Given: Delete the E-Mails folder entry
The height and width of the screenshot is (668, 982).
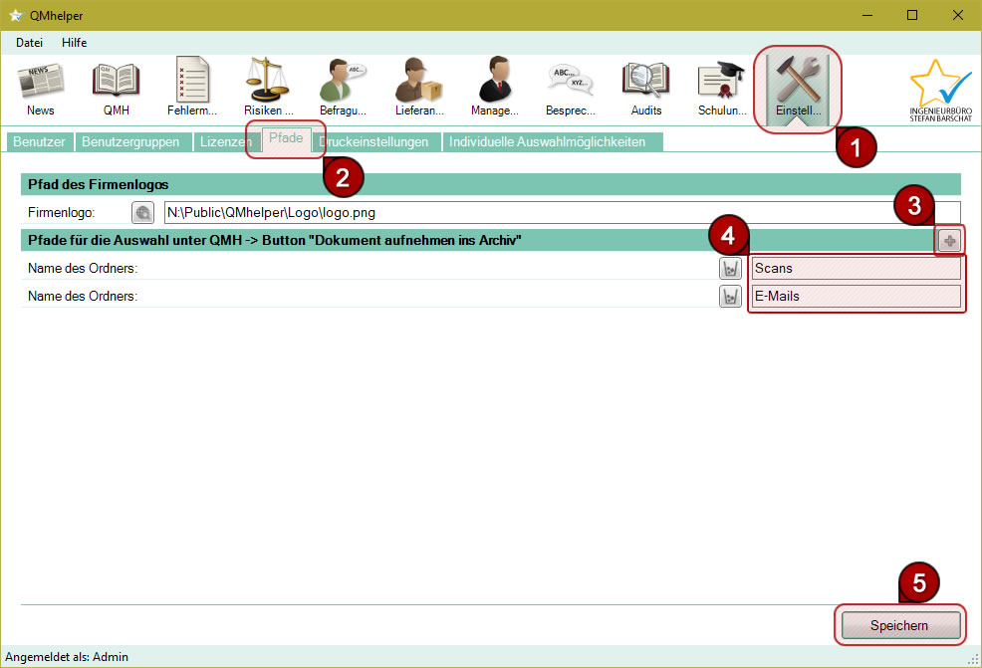Looking at the screenshot, I should 731,296.
